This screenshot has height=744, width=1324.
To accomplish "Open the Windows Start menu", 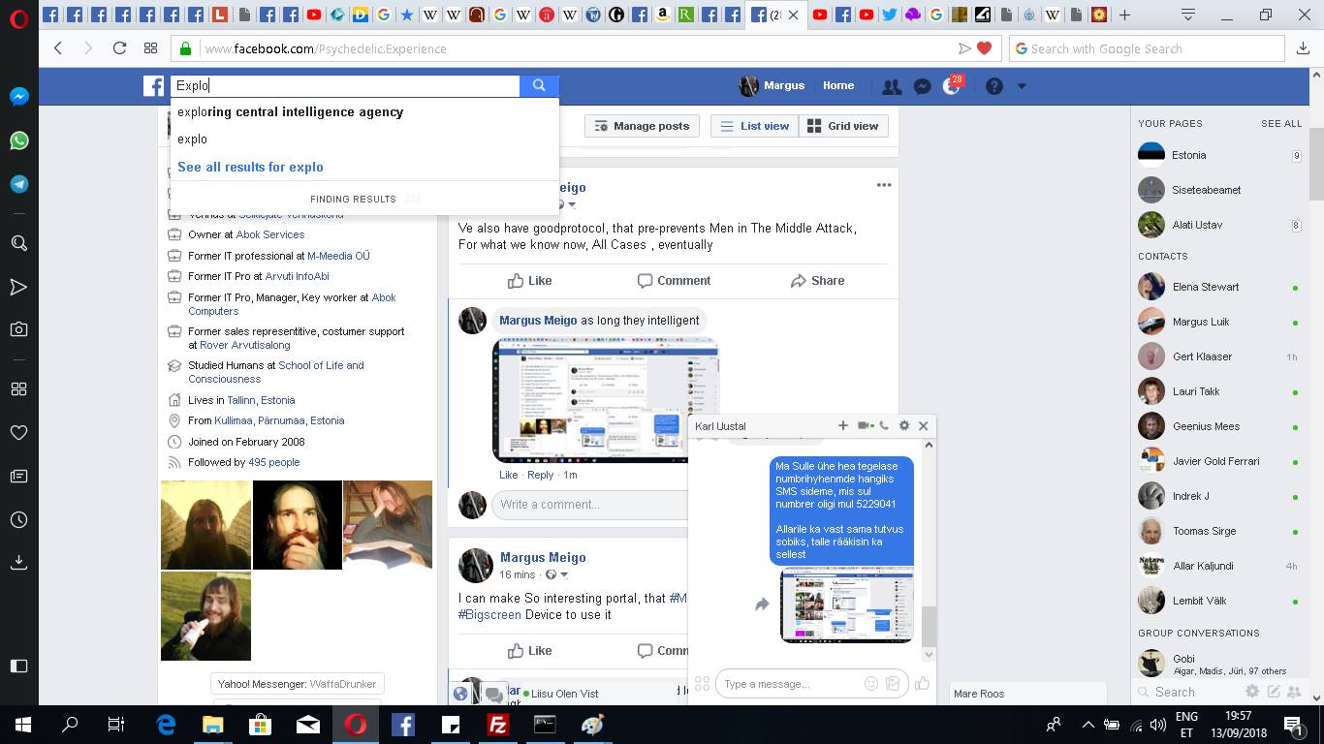I will click(x=22, y=724).
